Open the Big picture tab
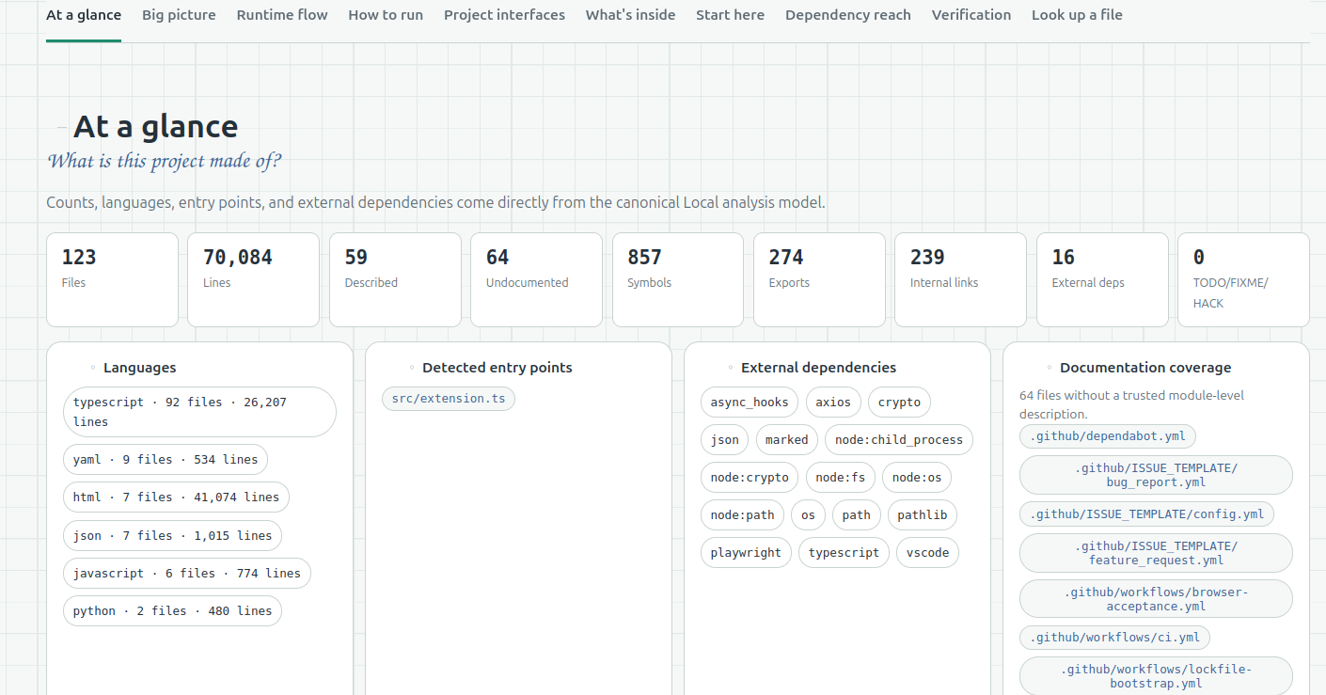Viewport: 1326px width, 695px height. (x=179, y=15)
